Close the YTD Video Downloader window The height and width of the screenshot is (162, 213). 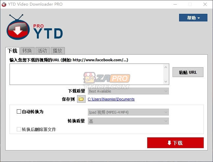pyautogui.click(x=205, y=4)
